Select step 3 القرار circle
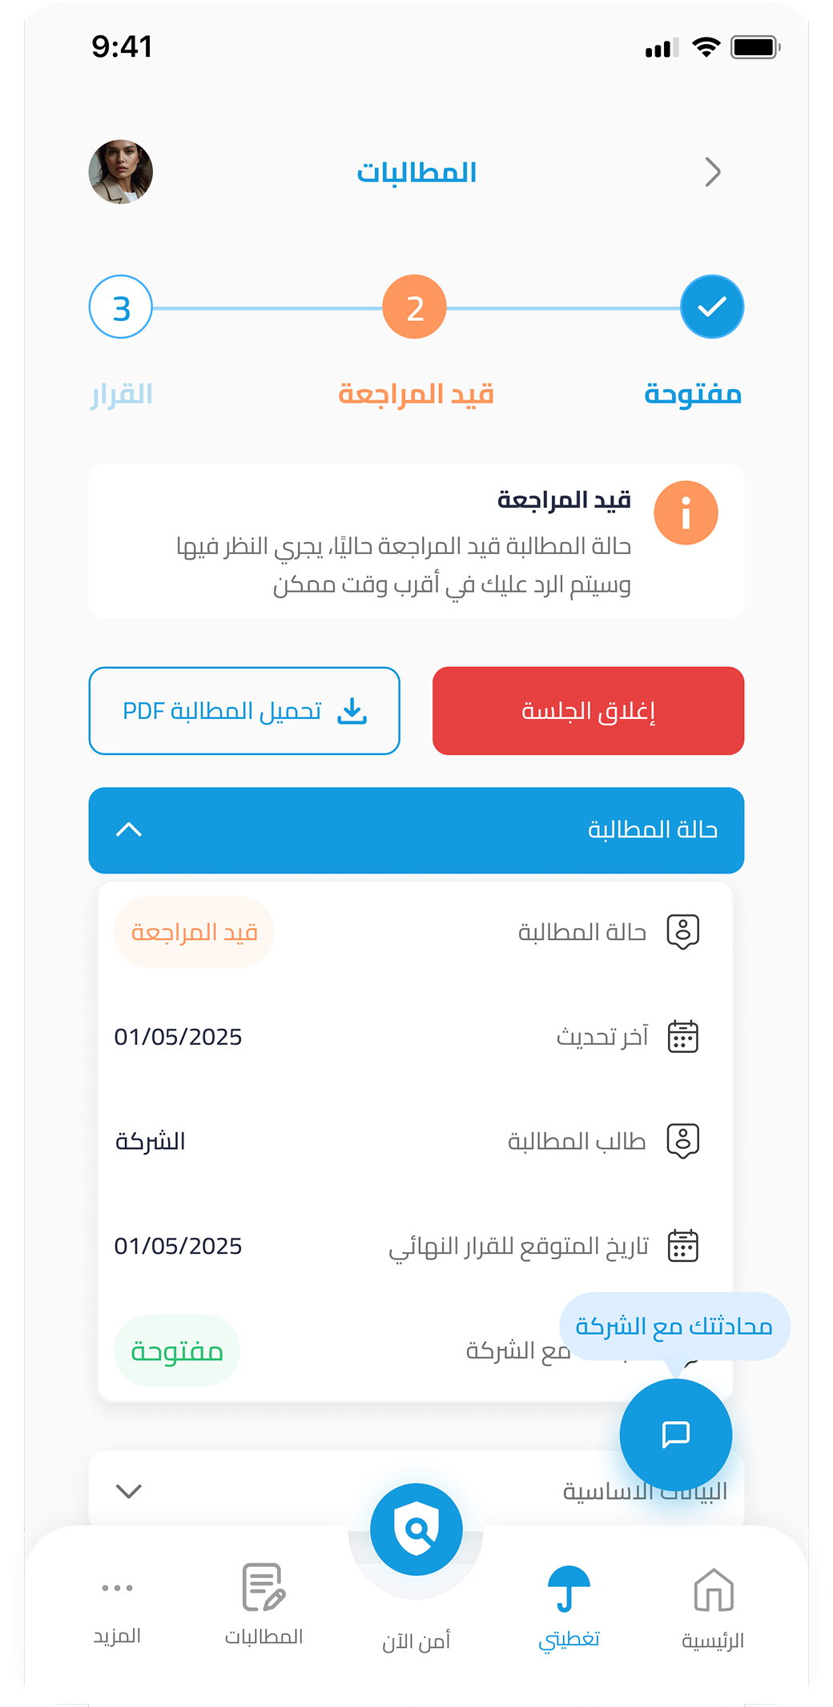 click(x=121, y=307)
